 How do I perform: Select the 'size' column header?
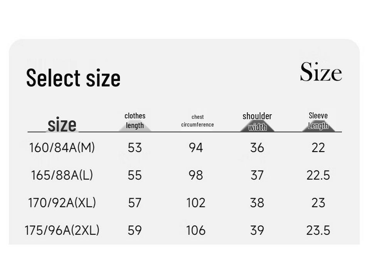pos(62,125)
